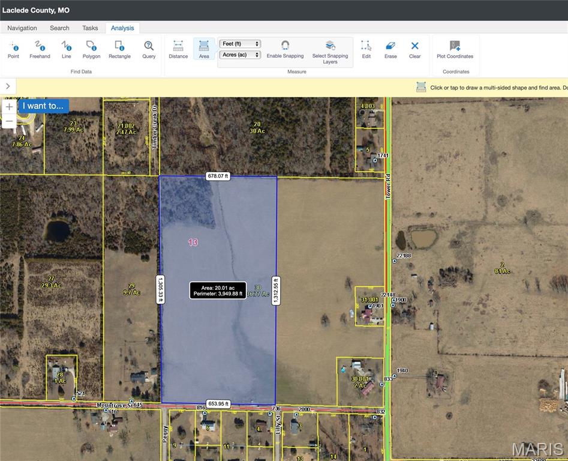Activate the Polygon find data tool
Image resolution: width=568 pixels, height=461 pixels.
click(x=91, y=48)
